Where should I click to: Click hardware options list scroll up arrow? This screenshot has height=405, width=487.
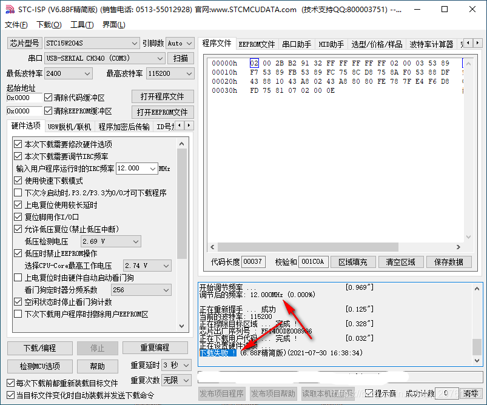182,144
